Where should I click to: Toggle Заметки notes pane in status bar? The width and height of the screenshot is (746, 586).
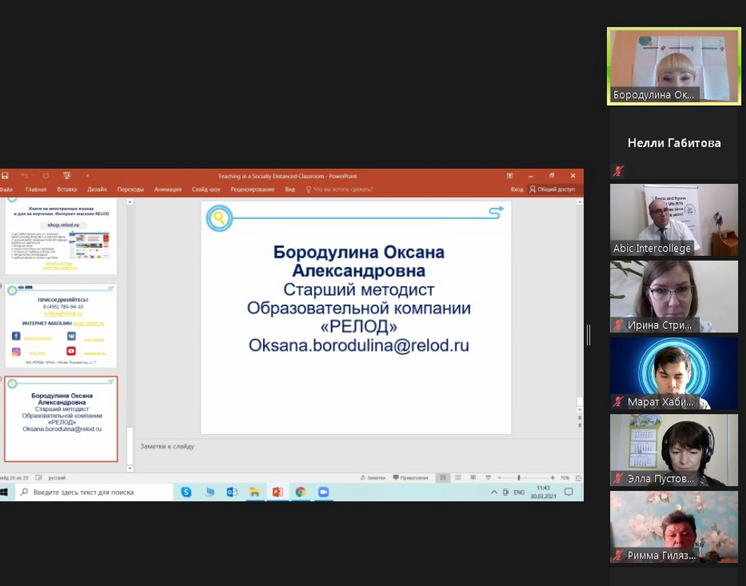coord(373,478)
